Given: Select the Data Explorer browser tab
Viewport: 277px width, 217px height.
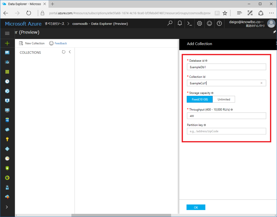Looking at the screenshot, I should click(x=24, y=4).
